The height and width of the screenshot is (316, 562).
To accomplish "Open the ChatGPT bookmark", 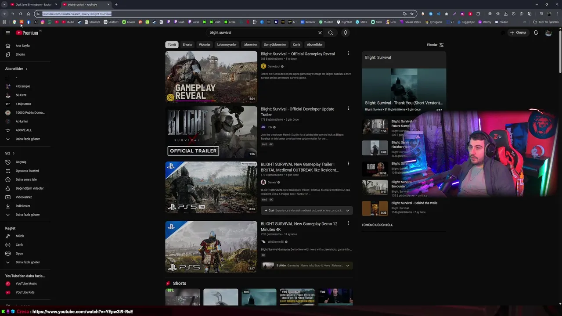I will pos(112,22).
